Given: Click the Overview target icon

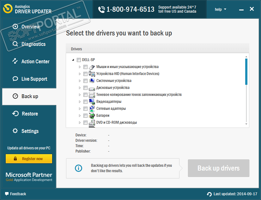Looking at the screenshot, I should 15,27.
